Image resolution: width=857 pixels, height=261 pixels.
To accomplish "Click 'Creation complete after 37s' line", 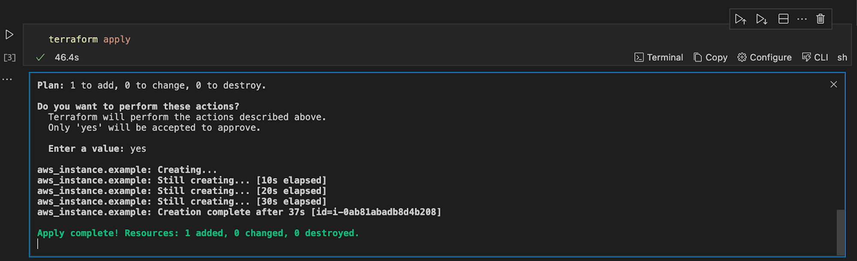I will [x=239, y=212].
